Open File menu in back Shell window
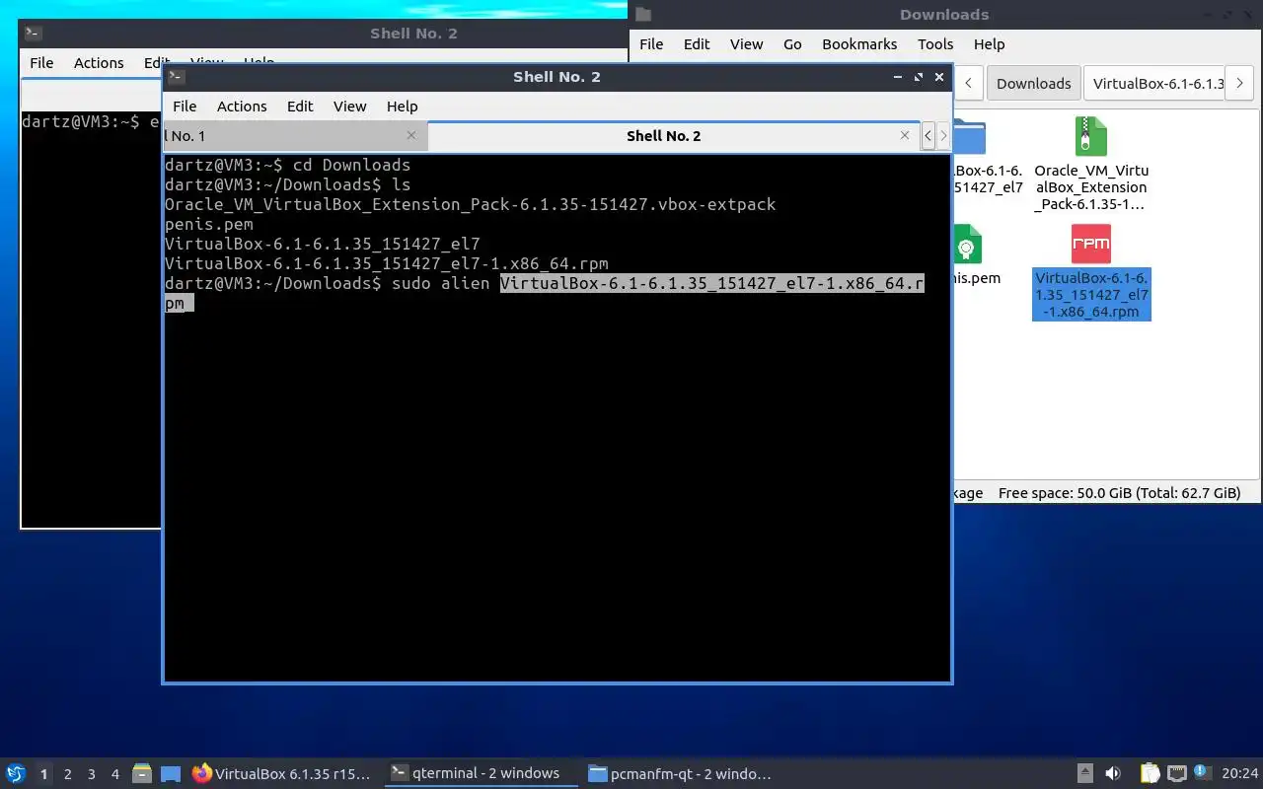This screenshot has height=789, width=1263. coord(41,62)
